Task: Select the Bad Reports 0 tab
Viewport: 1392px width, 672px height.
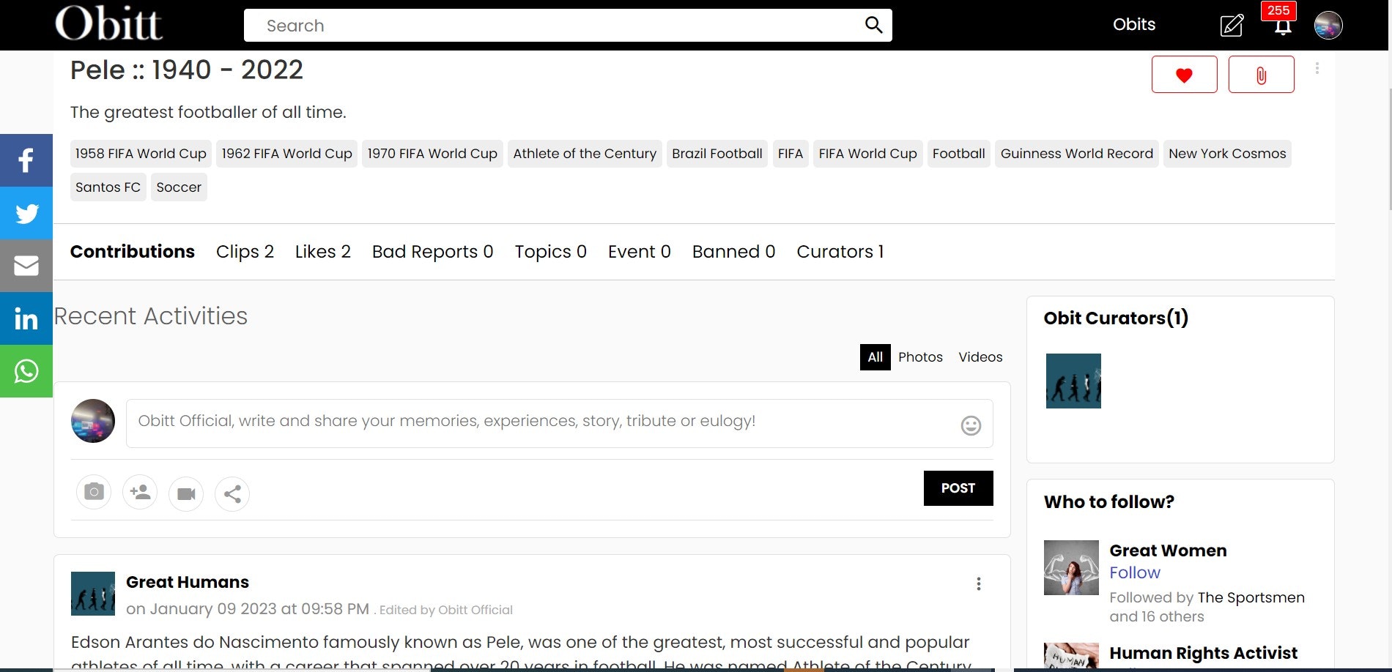Action: pos(433,251)
